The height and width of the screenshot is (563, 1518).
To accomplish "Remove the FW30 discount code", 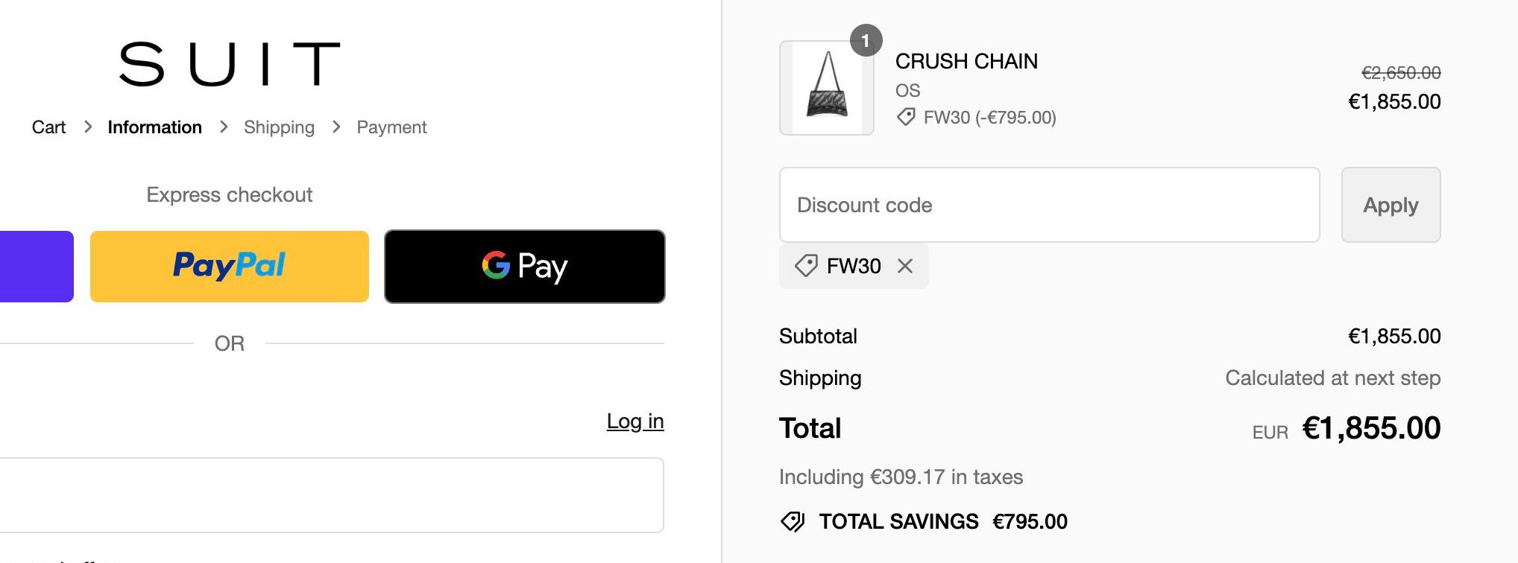I will [x=905, y=266].
